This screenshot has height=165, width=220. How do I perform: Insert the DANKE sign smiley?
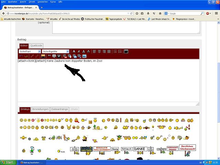tap(140, 149)
